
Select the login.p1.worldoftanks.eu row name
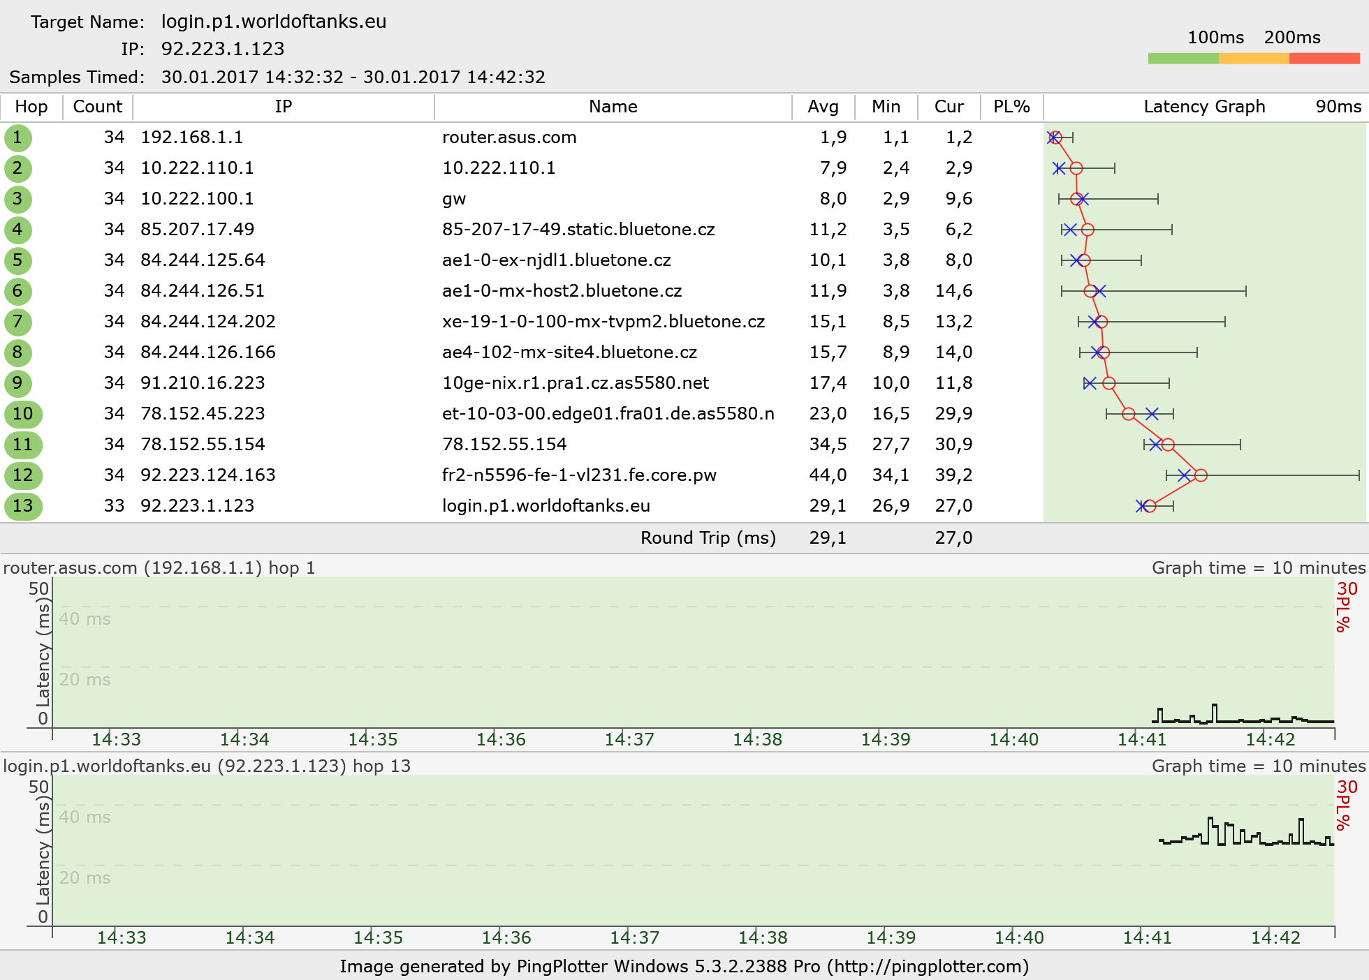tap(546, 506)
